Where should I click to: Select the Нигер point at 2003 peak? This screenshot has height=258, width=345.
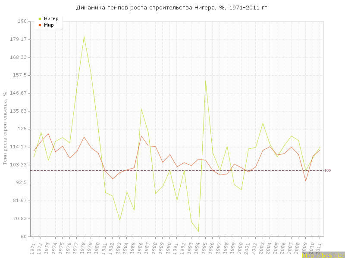[x=263, y=123]
